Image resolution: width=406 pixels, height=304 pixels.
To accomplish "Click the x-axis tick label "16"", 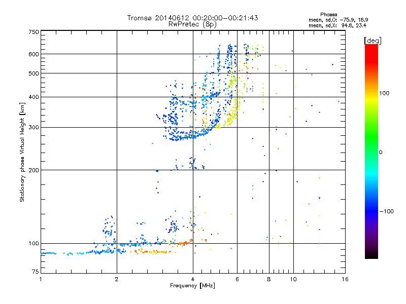I will tap(345, 279).
